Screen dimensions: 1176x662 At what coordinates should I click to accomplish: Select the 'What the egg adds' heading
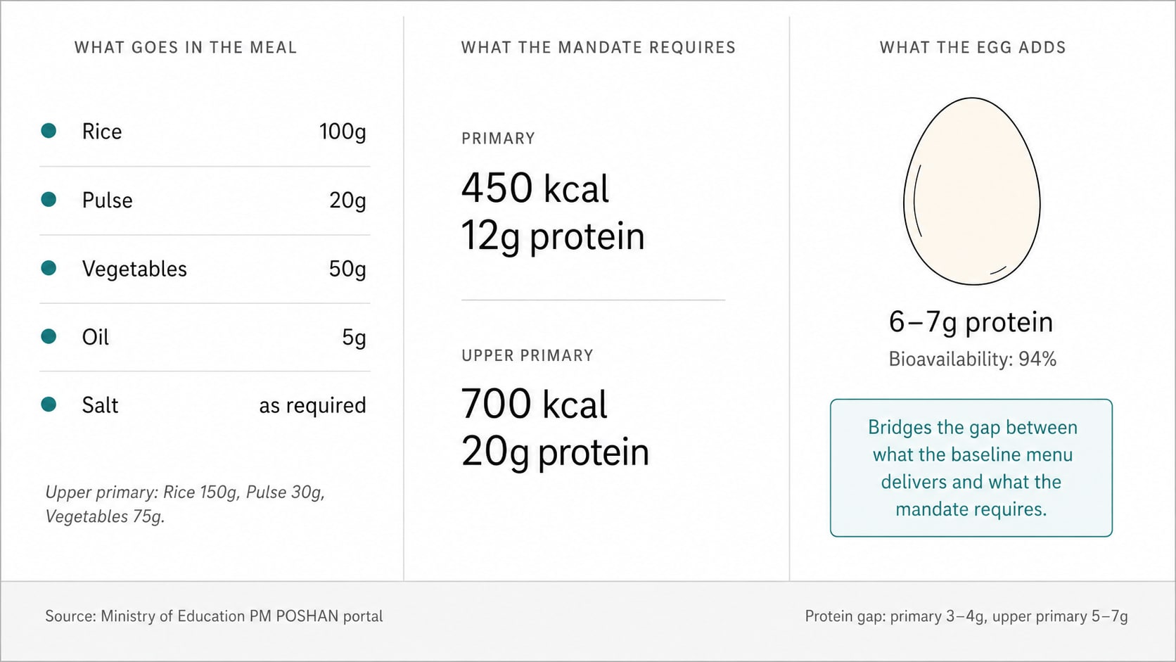tap(973, 47)
